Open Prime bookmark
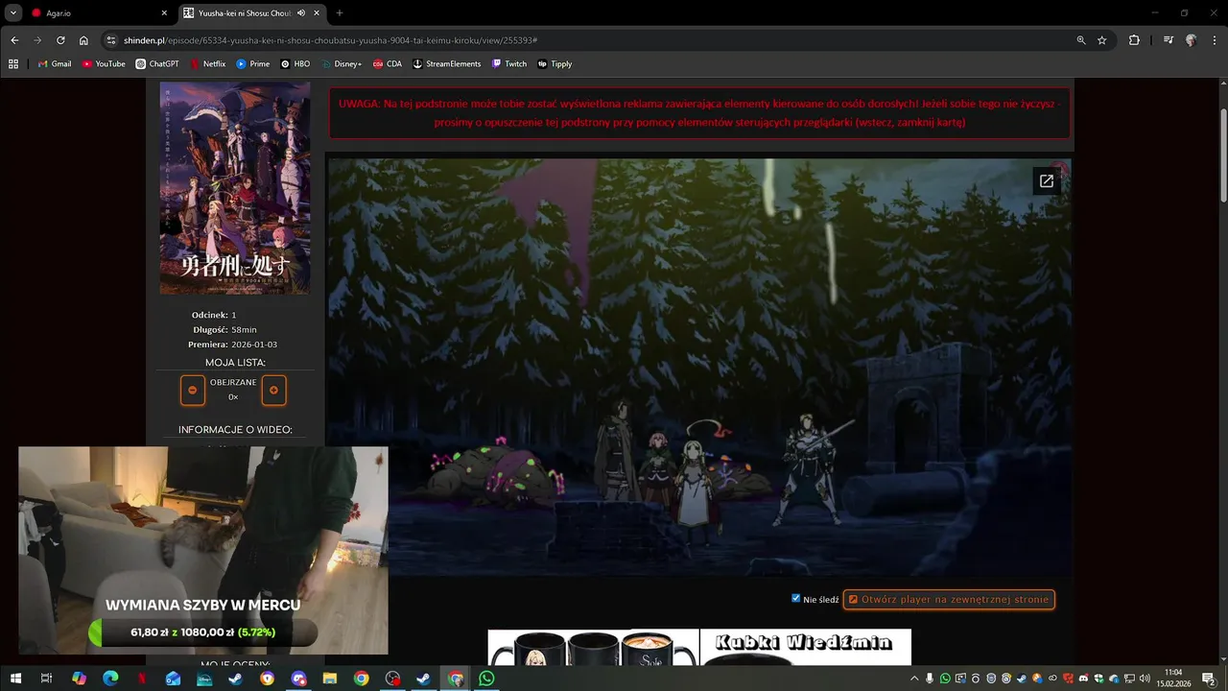Viewport: 1228px width, 691px height. click(253, 64)
